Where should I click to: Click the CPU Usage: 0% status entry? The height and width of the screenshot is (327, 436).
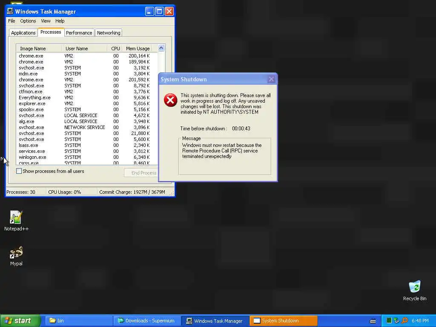pos(72,192)
